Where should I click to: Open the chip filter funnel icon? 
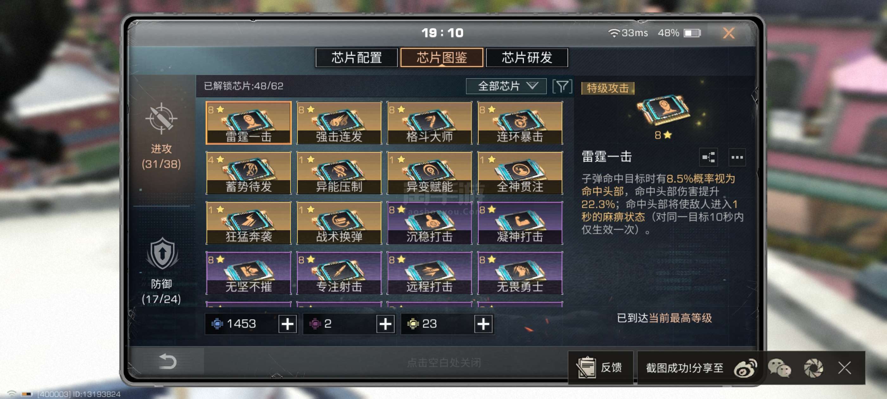pyautogui.click(x=562, y=86)
